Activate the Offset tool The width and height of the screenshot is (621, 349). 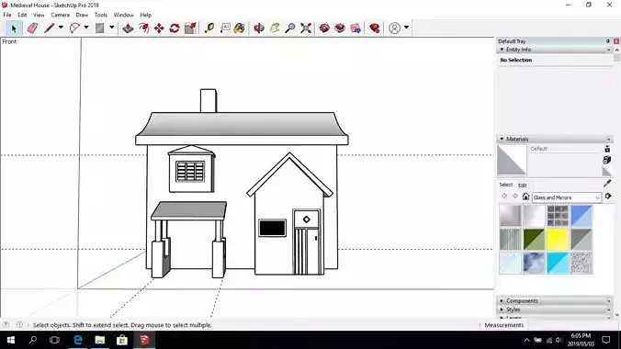[x=143, y=28]
